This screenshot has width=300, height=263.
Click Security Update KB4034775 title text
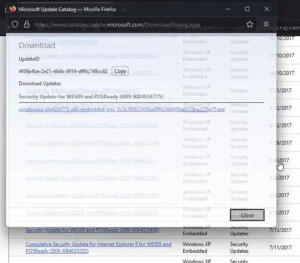(x=91, y=97)
